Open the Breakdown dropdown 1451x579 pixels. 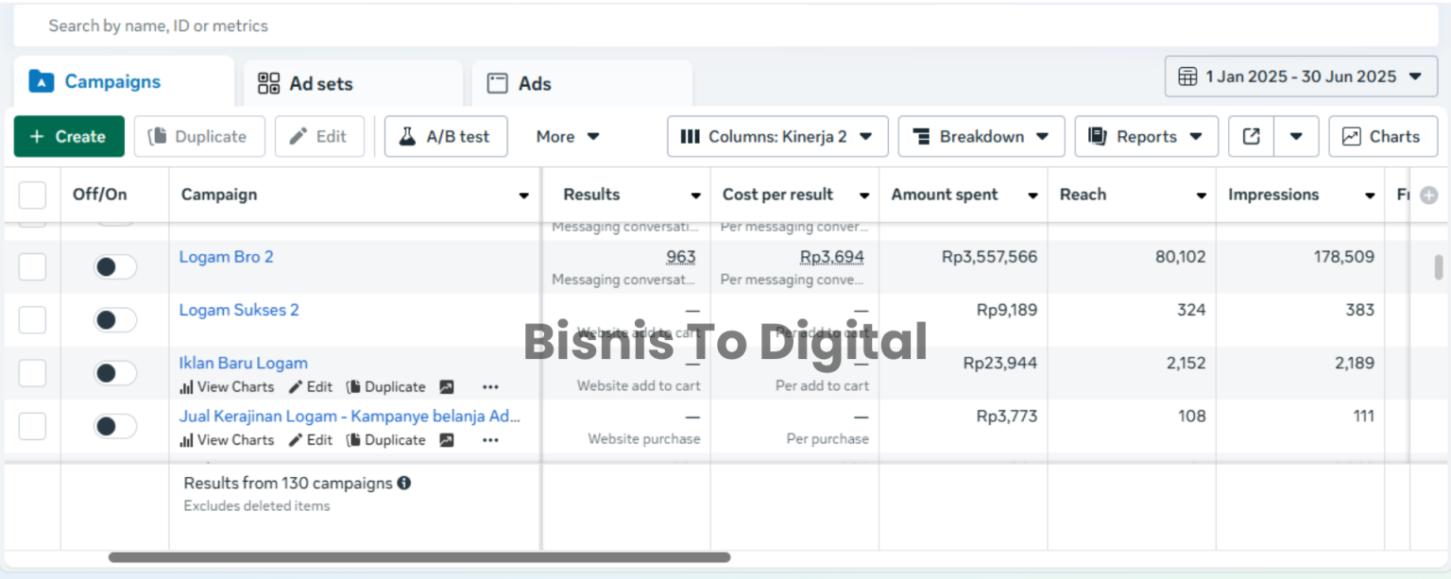coord(981,136)
